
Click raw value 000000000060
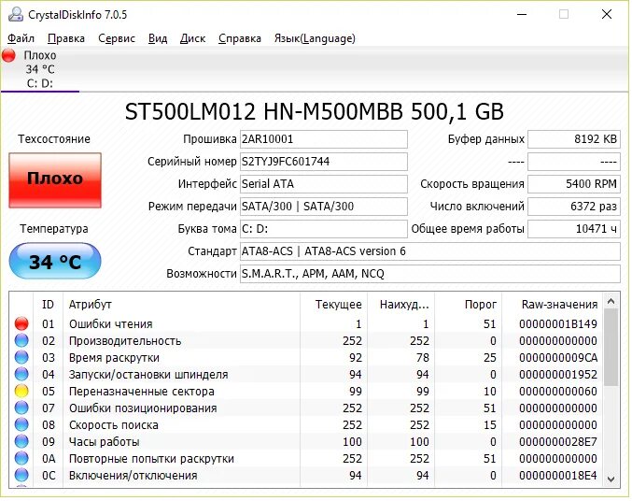pyautogui.click(x=558, y=392)
